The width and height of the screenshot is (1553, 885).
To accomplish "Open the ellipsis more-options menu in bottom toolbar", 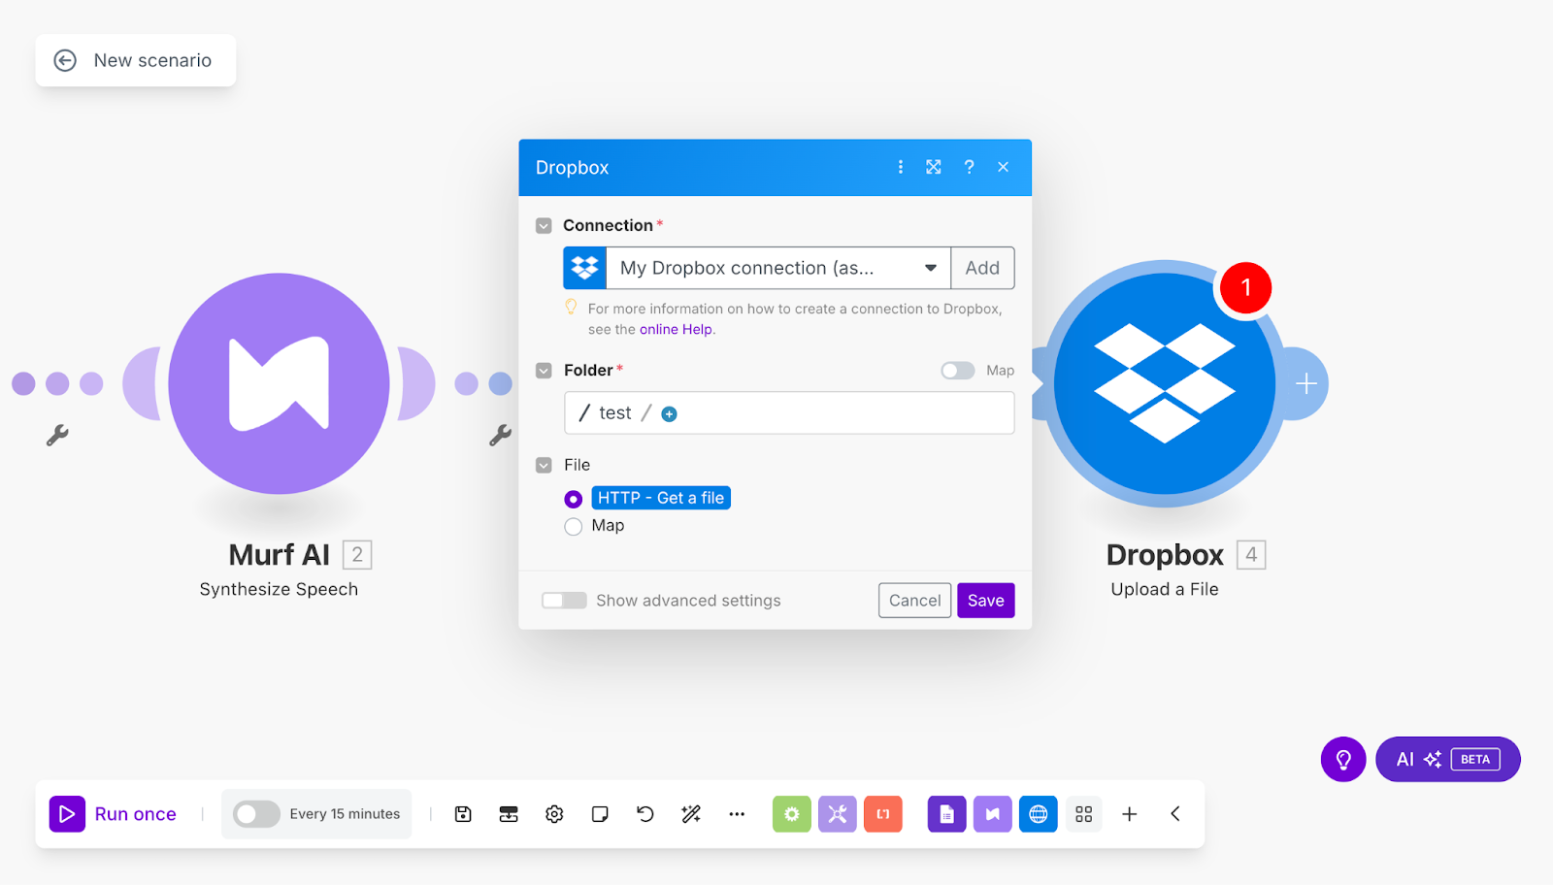I will 736,814.
